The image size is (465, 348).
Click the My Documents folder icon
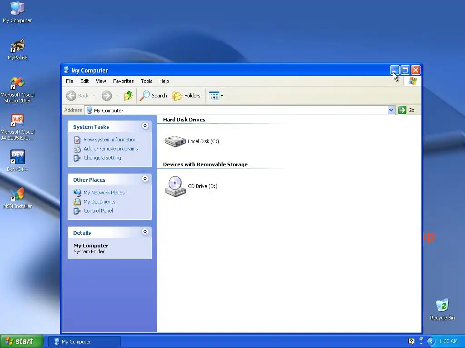coord(77,202)
